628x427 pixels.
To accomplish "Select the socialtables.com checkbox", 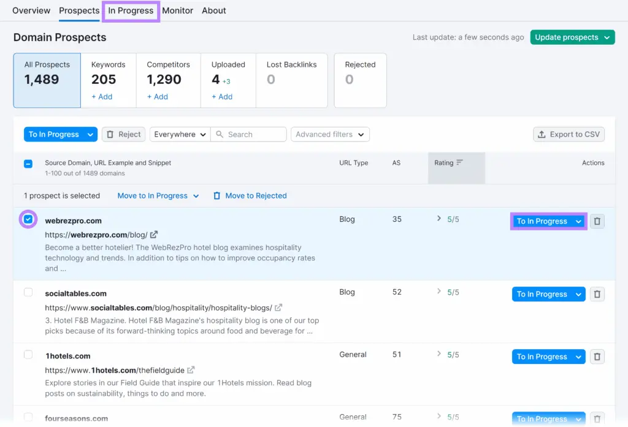I will (x=28, y=293).
